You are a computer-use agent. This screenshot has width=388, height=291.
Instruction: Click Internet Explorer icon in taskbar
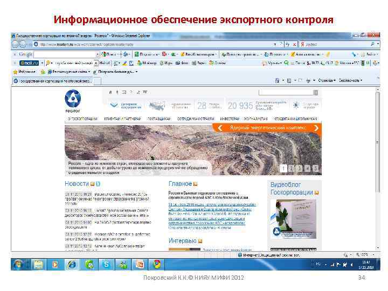click(x=72, y=265)
